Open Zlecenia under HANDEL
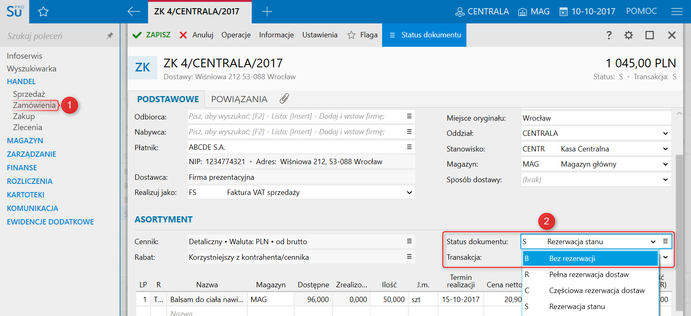The height and width of the screenshot is (316, 691). click(28, 127)
